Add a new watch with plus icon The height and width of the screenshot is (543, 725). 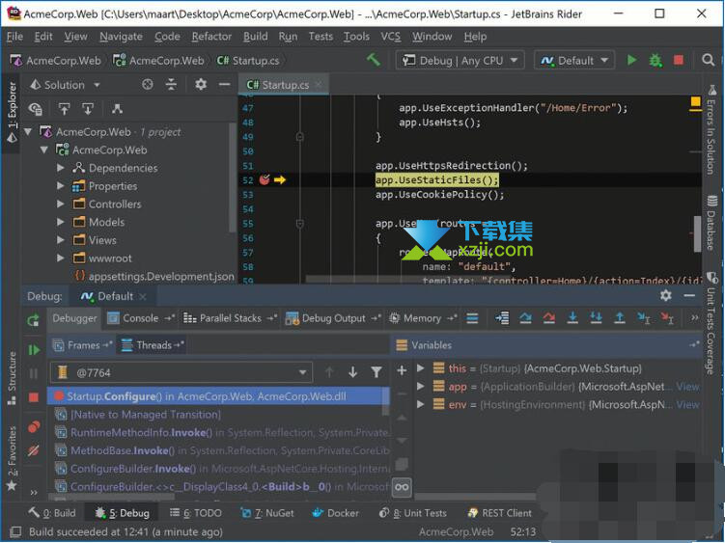pos(402,370)
